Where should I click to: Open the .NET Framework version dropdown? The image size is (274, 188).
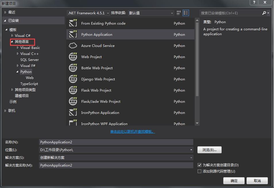pyautogui.click(x=88, y=13)
